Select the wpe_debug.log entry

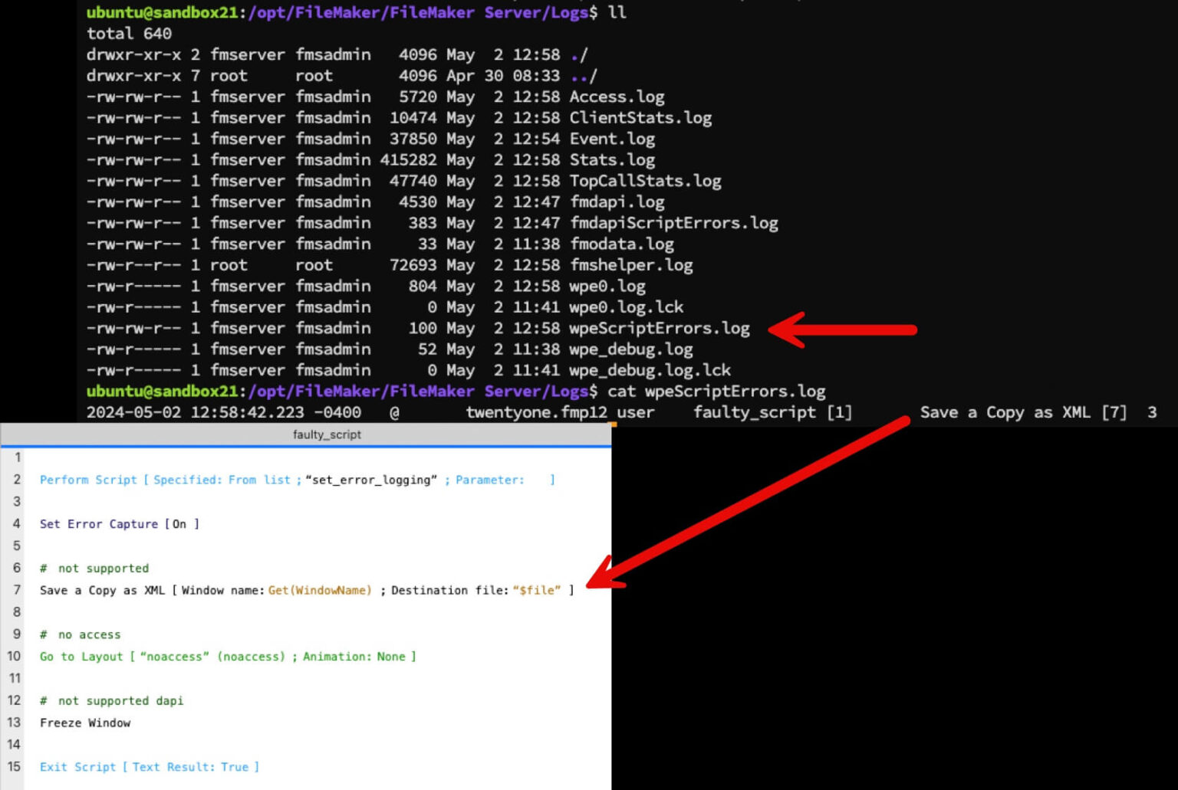tap(630, 349)
